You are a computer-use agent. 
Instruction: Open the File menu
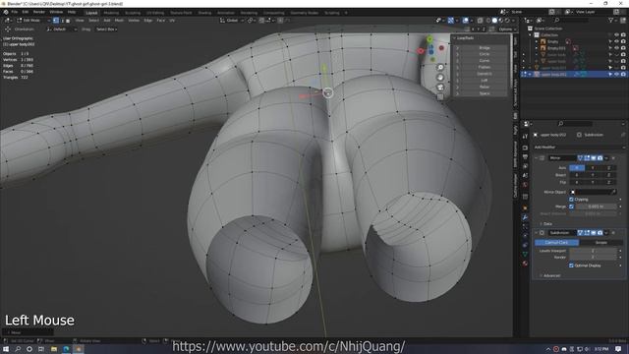(x=15, y=12)
